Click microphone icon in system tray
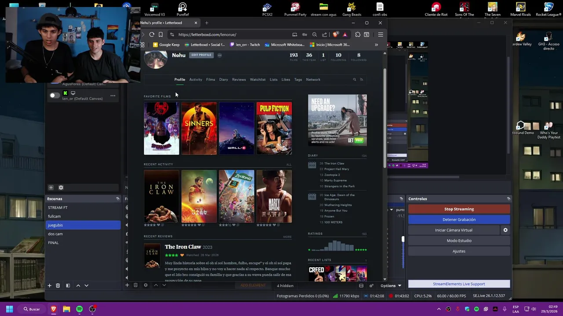563x316 pixels. tap(505, 309)
